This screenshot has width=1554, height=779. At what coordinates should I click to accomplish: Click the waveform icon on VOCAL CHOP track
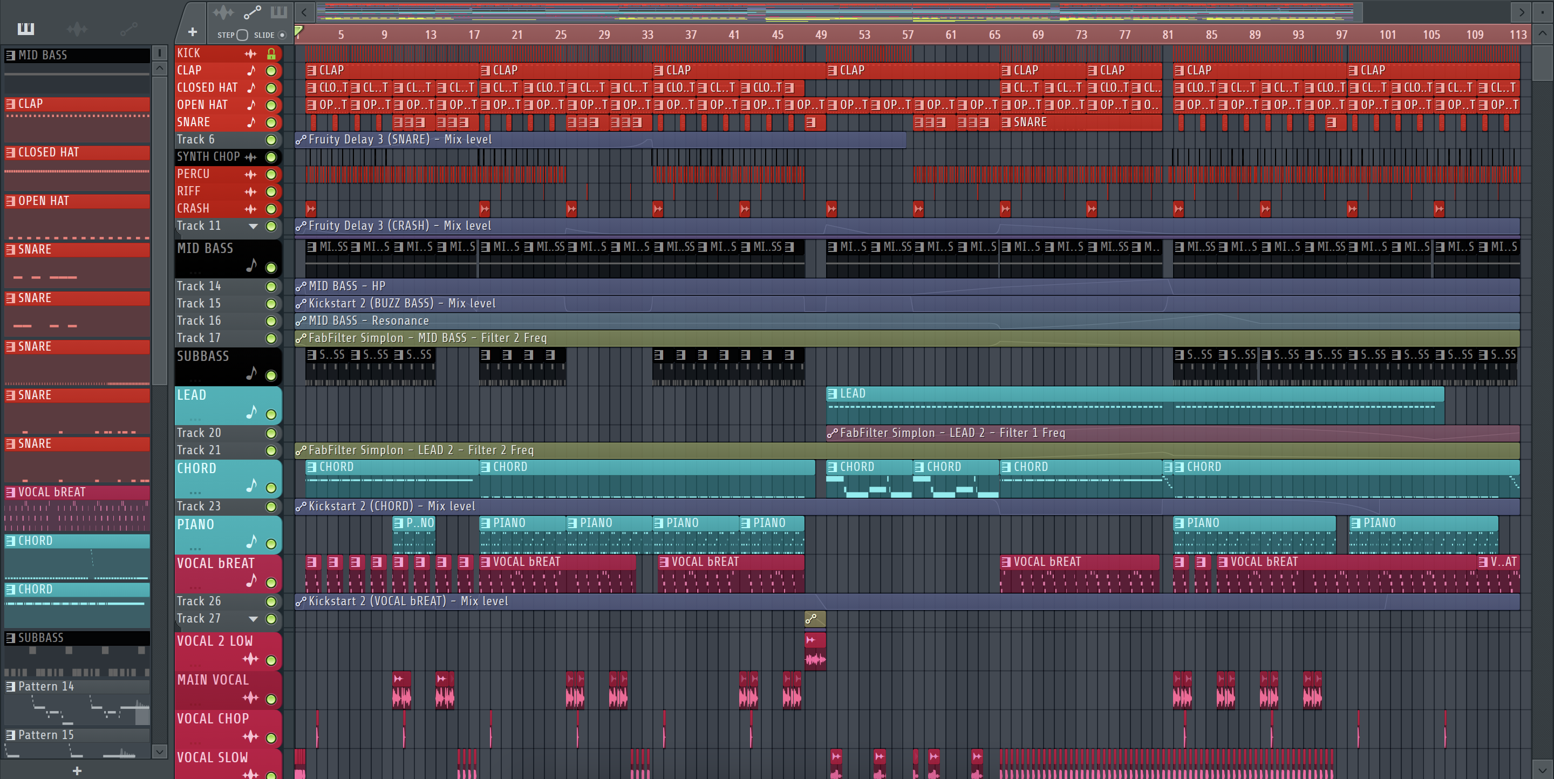tap(250, 736)
